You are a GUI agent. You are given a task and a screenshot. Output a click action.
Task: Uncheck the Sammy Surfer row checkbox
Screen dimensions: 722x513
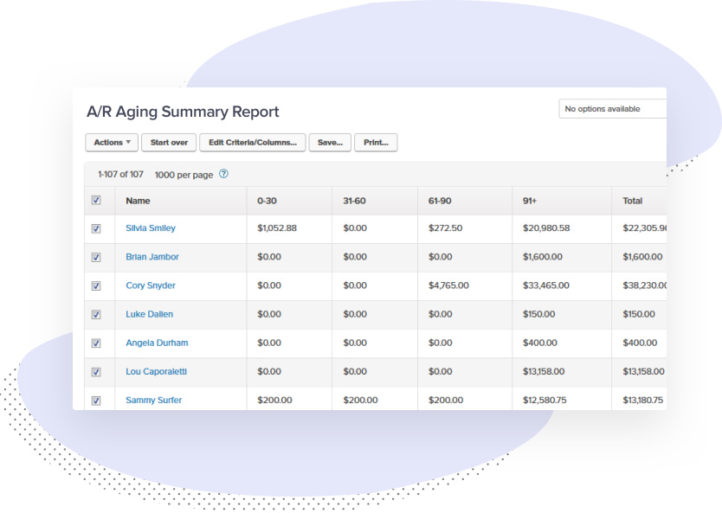[x=96, y=401]
